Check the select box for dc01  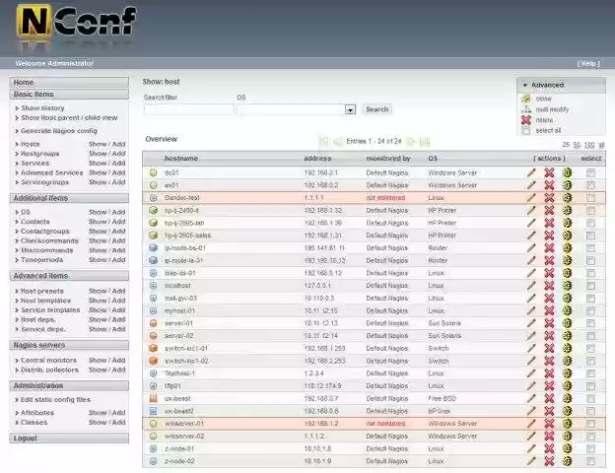(x=590, y=173)
